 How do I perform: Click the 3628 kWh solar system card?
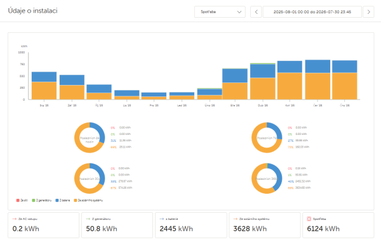pyautogui.click(x=264, y=226)
